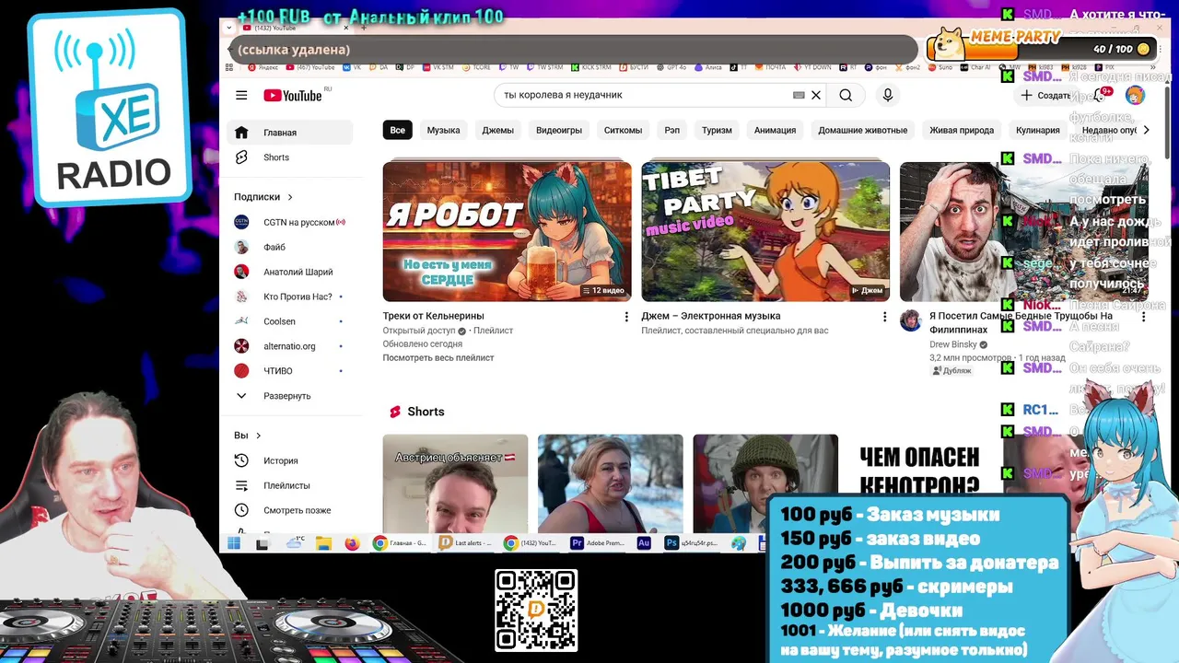Open the YT DOWN bookmark
Screen dimensions: 1179x663
812,67
